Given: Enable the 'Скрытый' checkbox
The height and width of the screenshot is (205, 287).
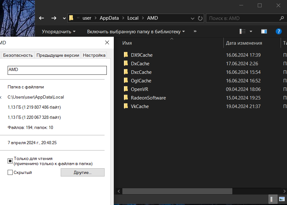Looking at the screenshot, I should 10,172.
